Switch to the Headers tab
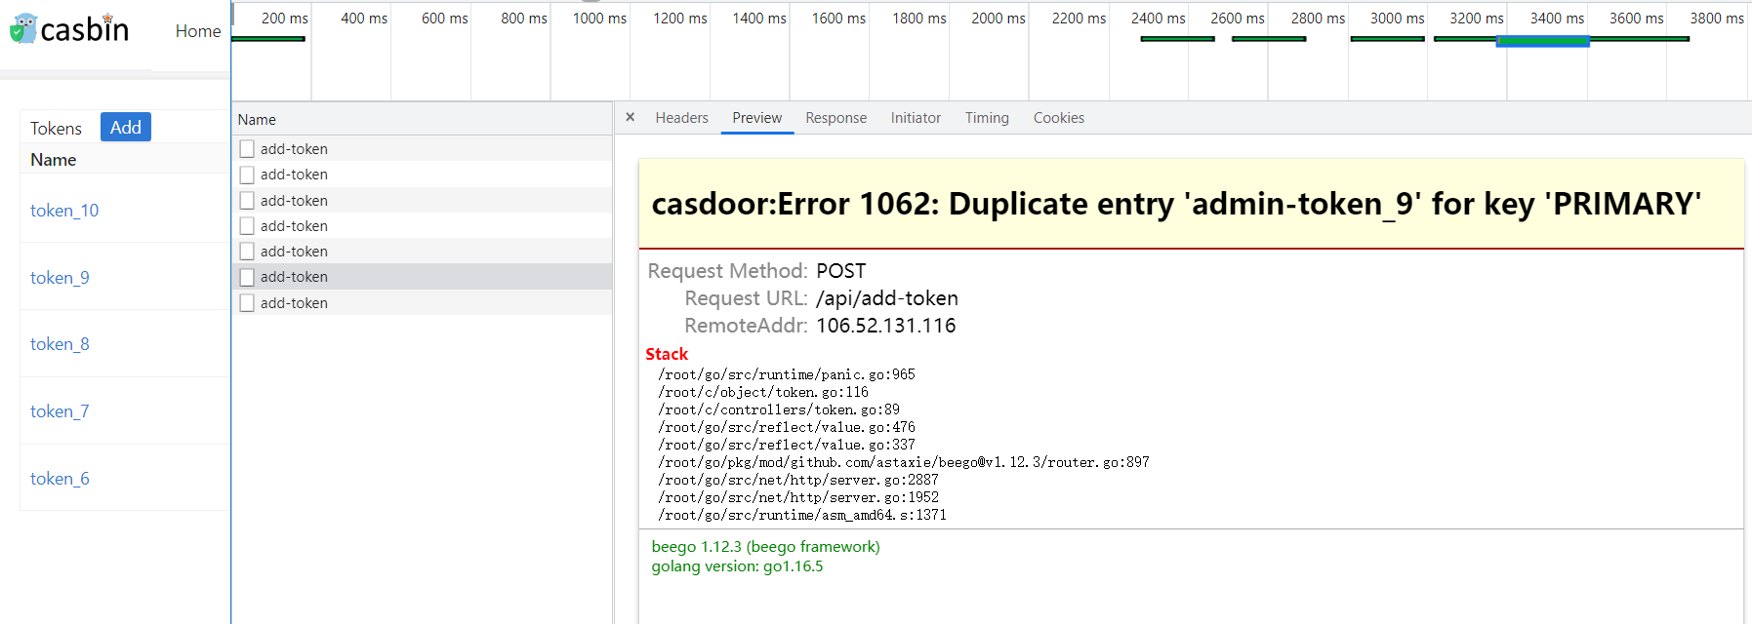Viewport: 1752px width, 624px height. click(681, 118)
